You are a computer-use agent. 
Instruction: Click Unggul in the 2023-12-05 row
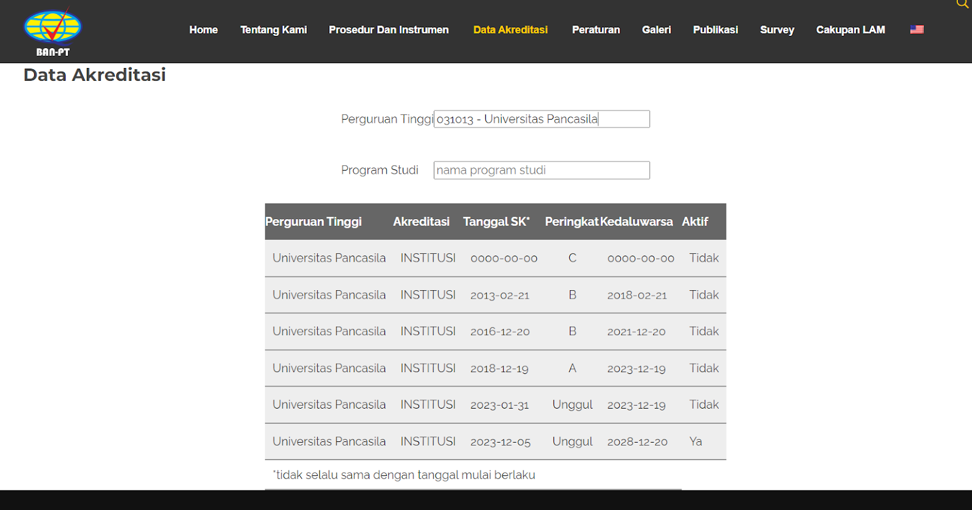tap(572, 442)
